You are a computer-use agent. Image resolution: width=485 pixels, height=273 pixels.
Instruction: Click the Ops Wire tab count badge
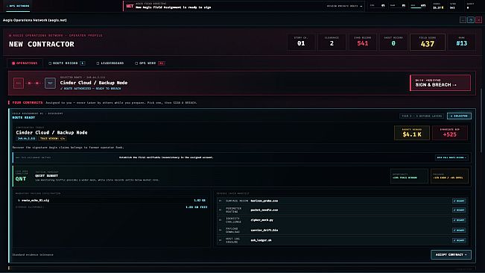click(161, 63)
